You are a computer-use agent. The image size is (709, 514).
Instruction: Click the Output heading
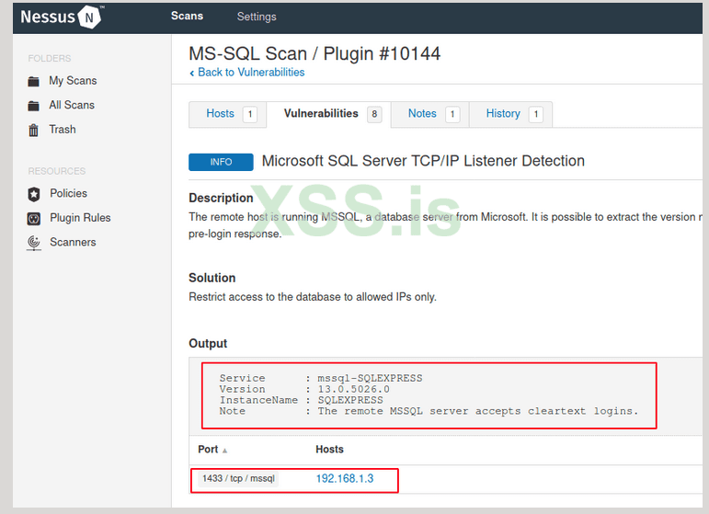pyautogui.click(x=208, y=344)
